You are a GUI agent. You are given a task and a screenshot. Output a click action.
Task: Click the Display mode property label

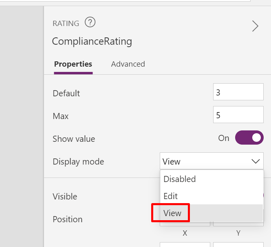[78, 162]
